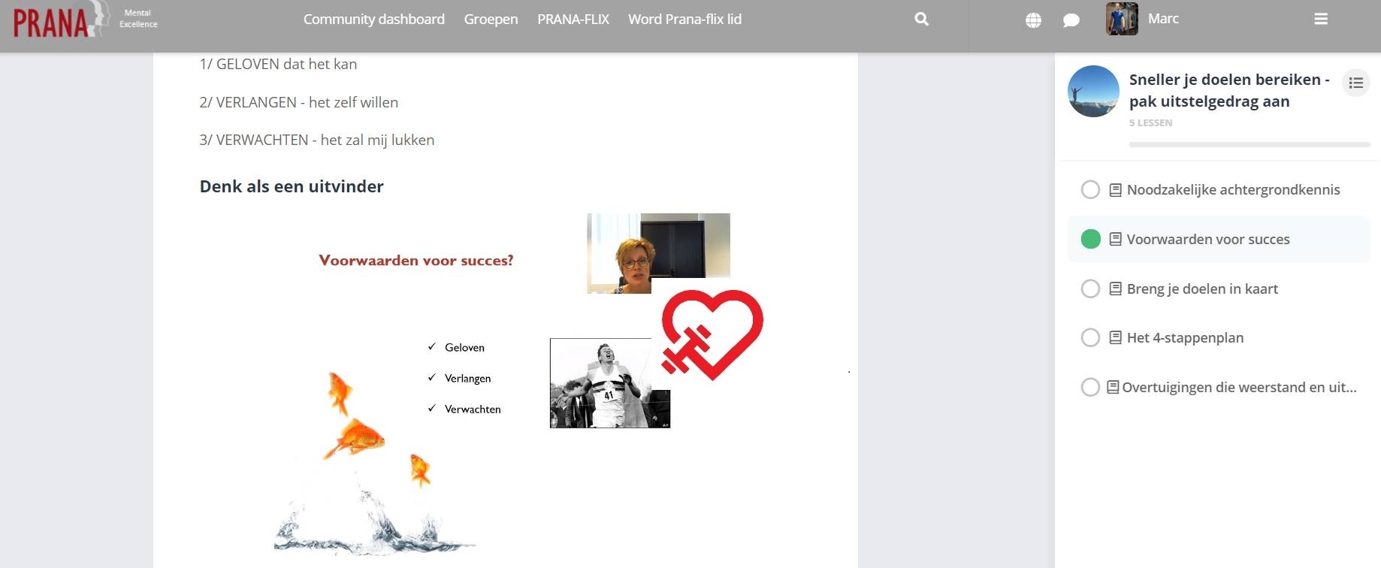
Task: Open the Marc user name dropdown
Action: (1162, 19)
